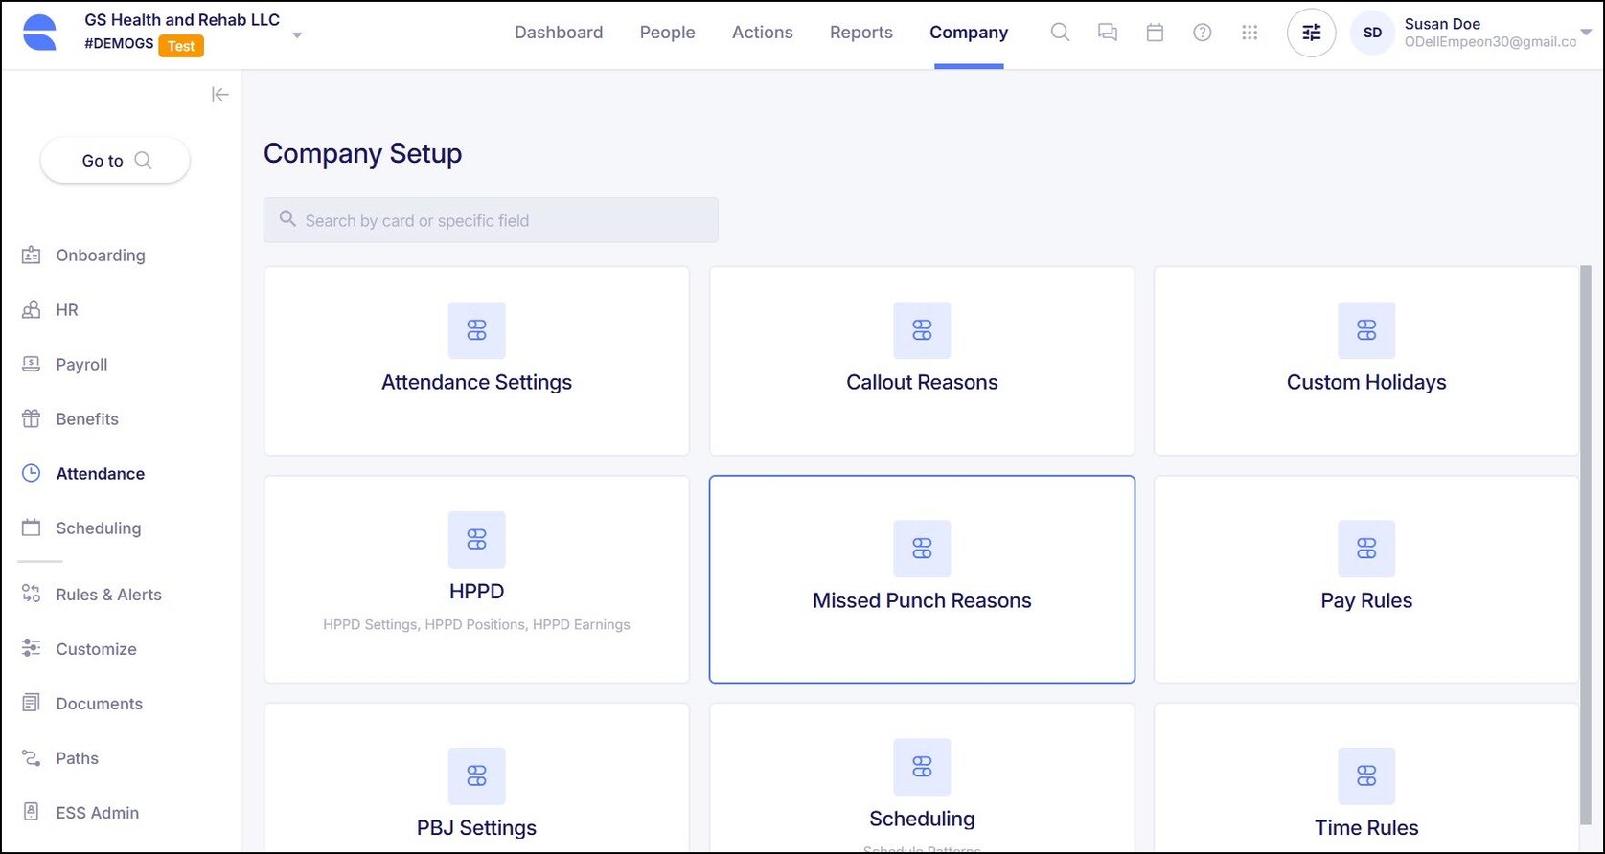
Task: Select Payroll in the sidebar
Action: coord(81,365)
